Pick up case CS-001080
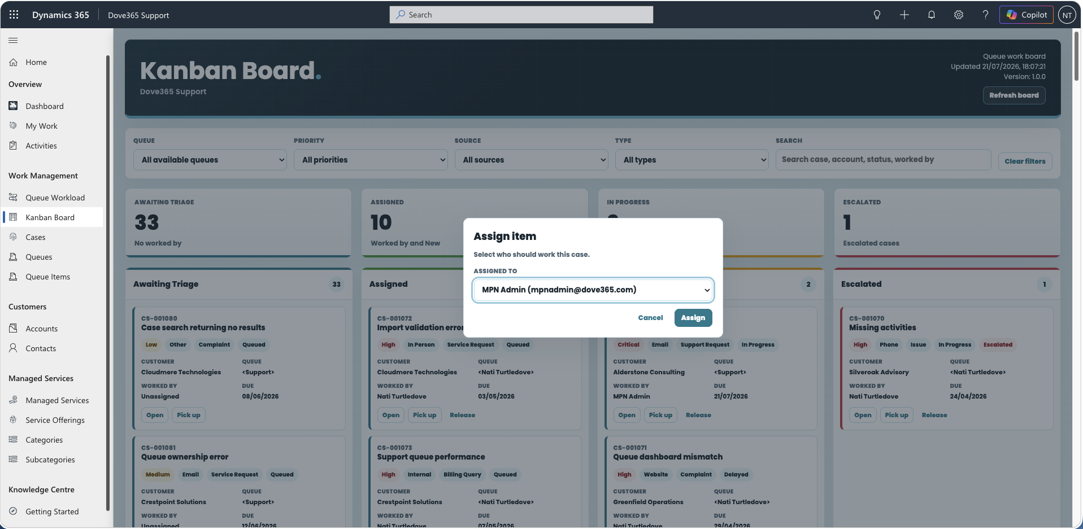The width and height of the screenshot is (1083, 529). click(x=188, y=415)
